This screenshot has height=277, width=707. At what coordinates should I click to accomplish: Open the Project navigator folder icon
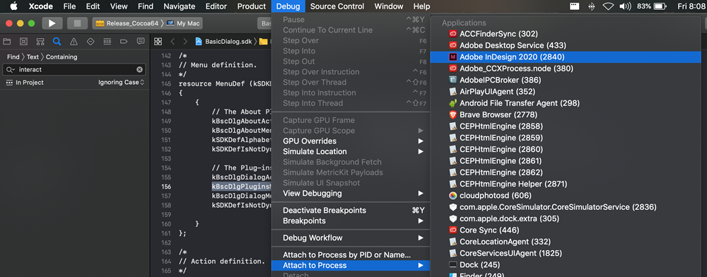coord(7,42)
